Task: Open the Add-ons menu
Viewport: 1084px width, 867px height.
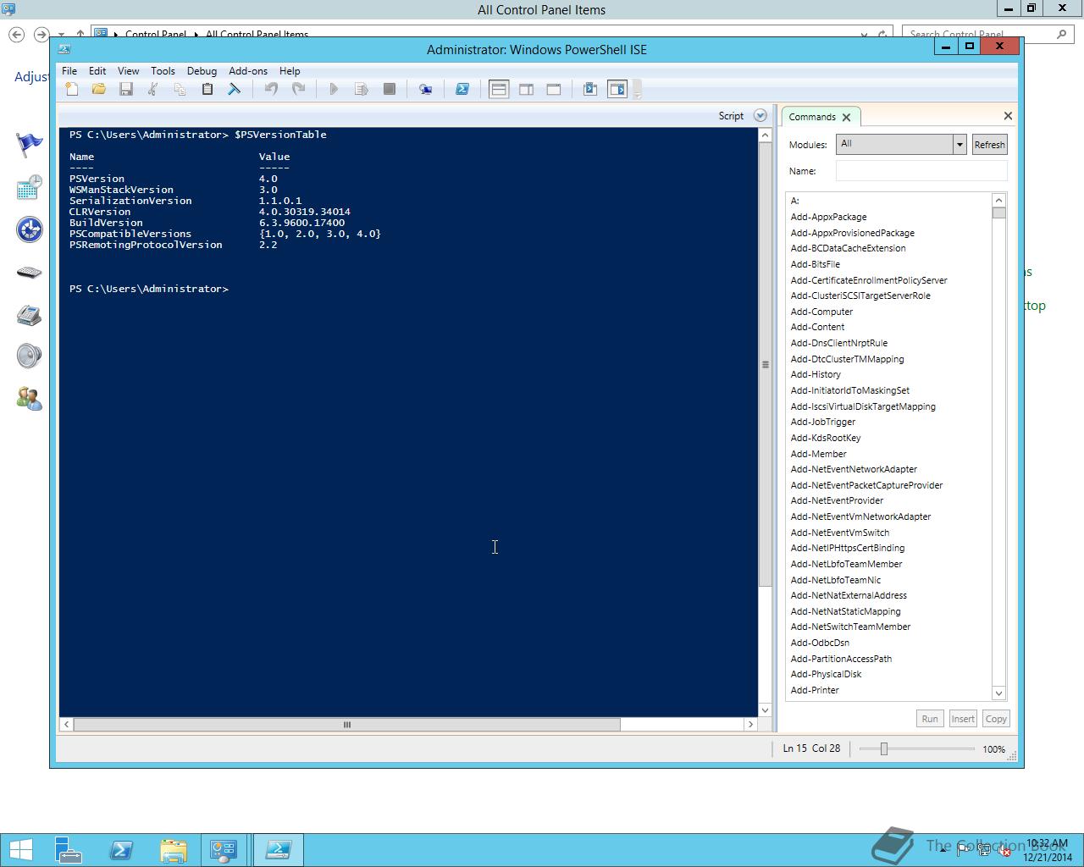Action: (x=248, y=71)
